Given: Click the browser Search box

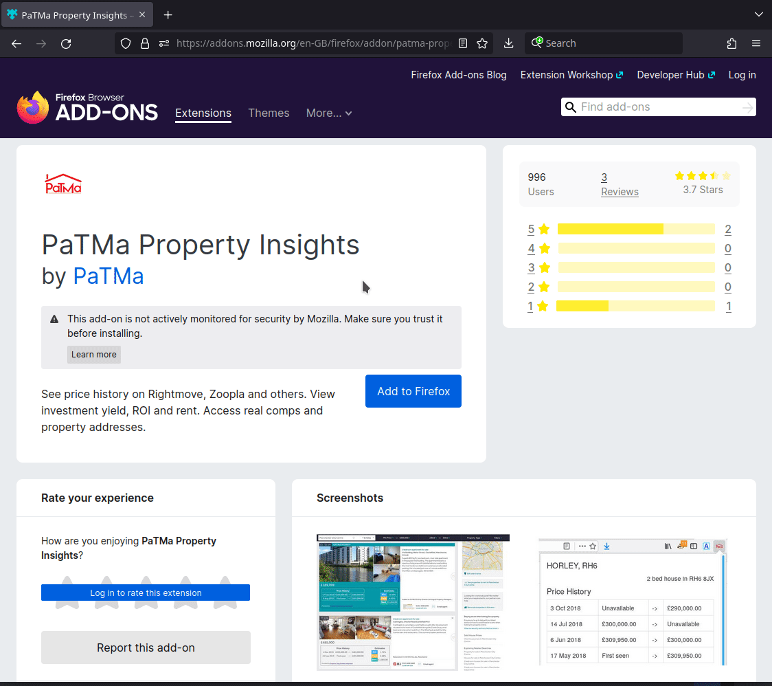Looking at the screenshot, I should [x=604, y=43].
